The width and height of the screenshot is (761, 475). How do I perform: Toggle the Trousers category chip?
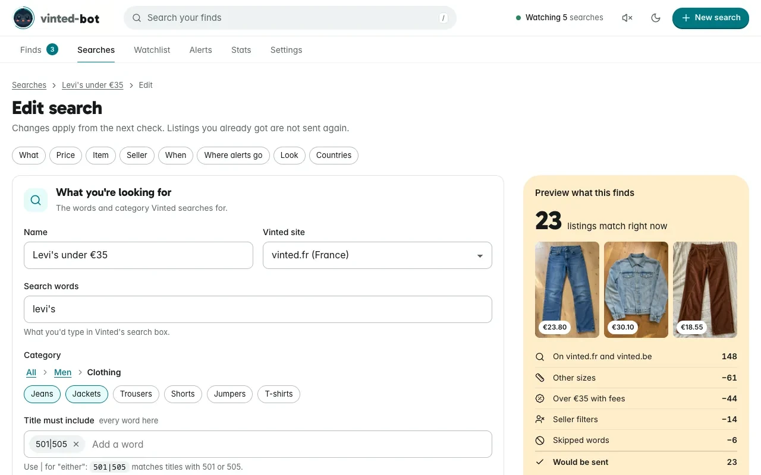point(136,394)
